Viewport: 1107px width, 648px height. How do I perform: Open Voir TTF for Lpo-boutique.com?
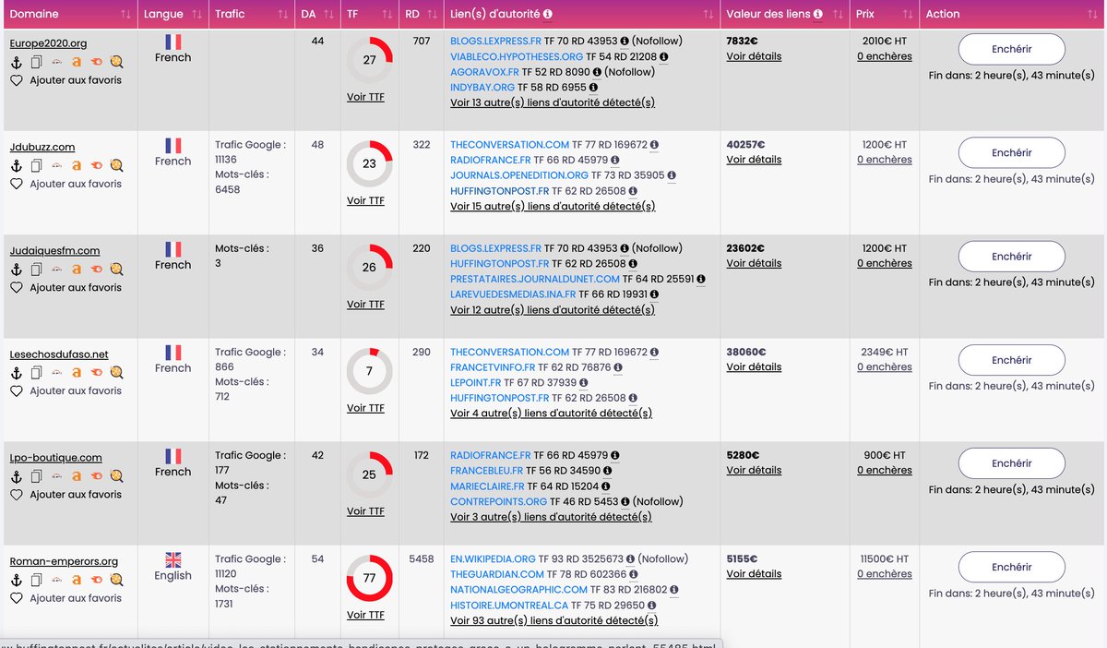tap(365, 511)
